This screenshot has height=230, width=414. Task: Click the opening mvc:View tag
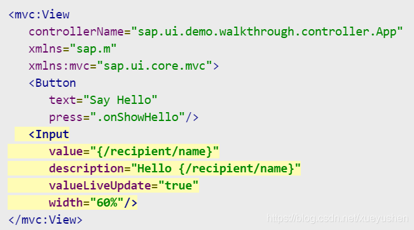(x=39, y=15)
